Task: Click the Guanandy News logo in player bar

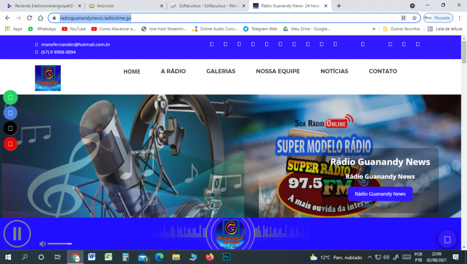Action: coord(230,234)
